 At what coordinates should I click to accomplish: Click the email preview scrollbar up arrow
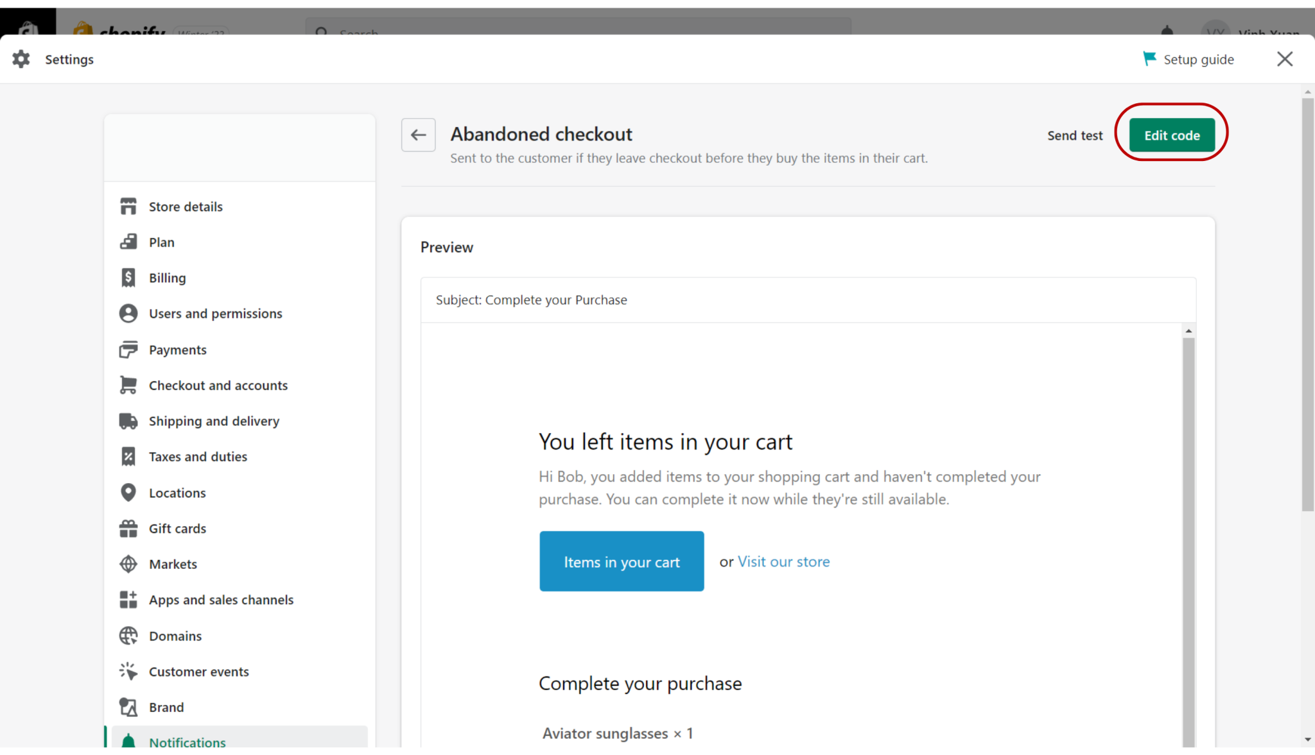coord(1189,331)
